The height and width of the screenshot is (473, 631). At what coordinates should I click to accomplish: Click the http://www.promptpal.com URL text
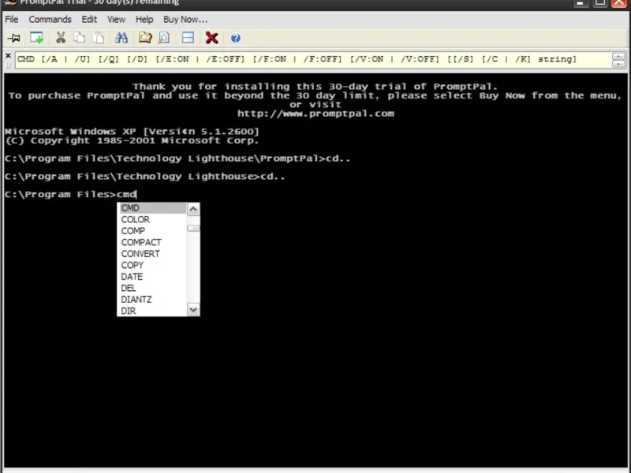[x=315, y=114]
